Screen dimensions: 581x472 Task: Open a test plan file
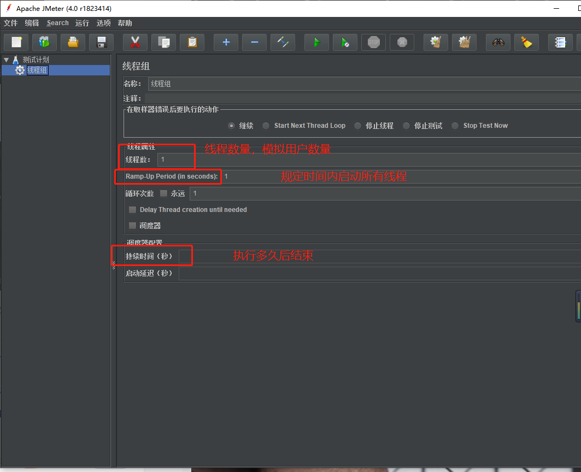tap(73, 42)
